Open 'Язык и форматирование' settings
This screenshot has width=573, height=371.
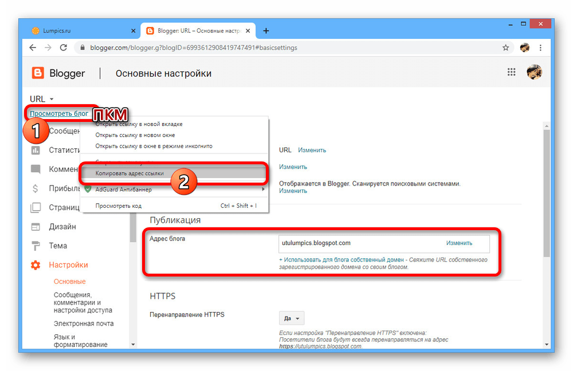tap(80, 340)
